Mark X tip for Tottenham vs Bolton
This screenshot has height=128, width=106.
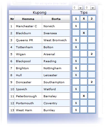(x=84, y=47)
